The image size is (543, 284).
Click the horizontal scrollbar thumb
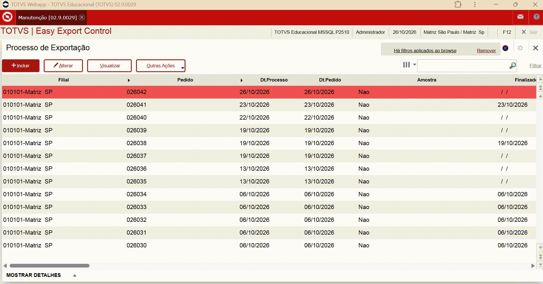[49, 266]
